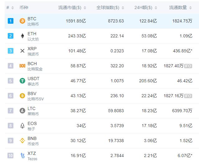The height and width of the screenshot is (163, 199).
Task: Sort by rank number arrows
Action: click(12, 8)
